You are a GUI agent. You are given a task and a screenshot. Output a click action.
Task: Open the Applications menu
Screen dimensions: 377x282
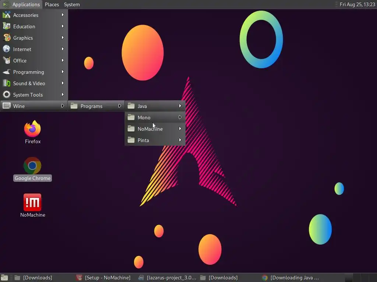point(21,4)
